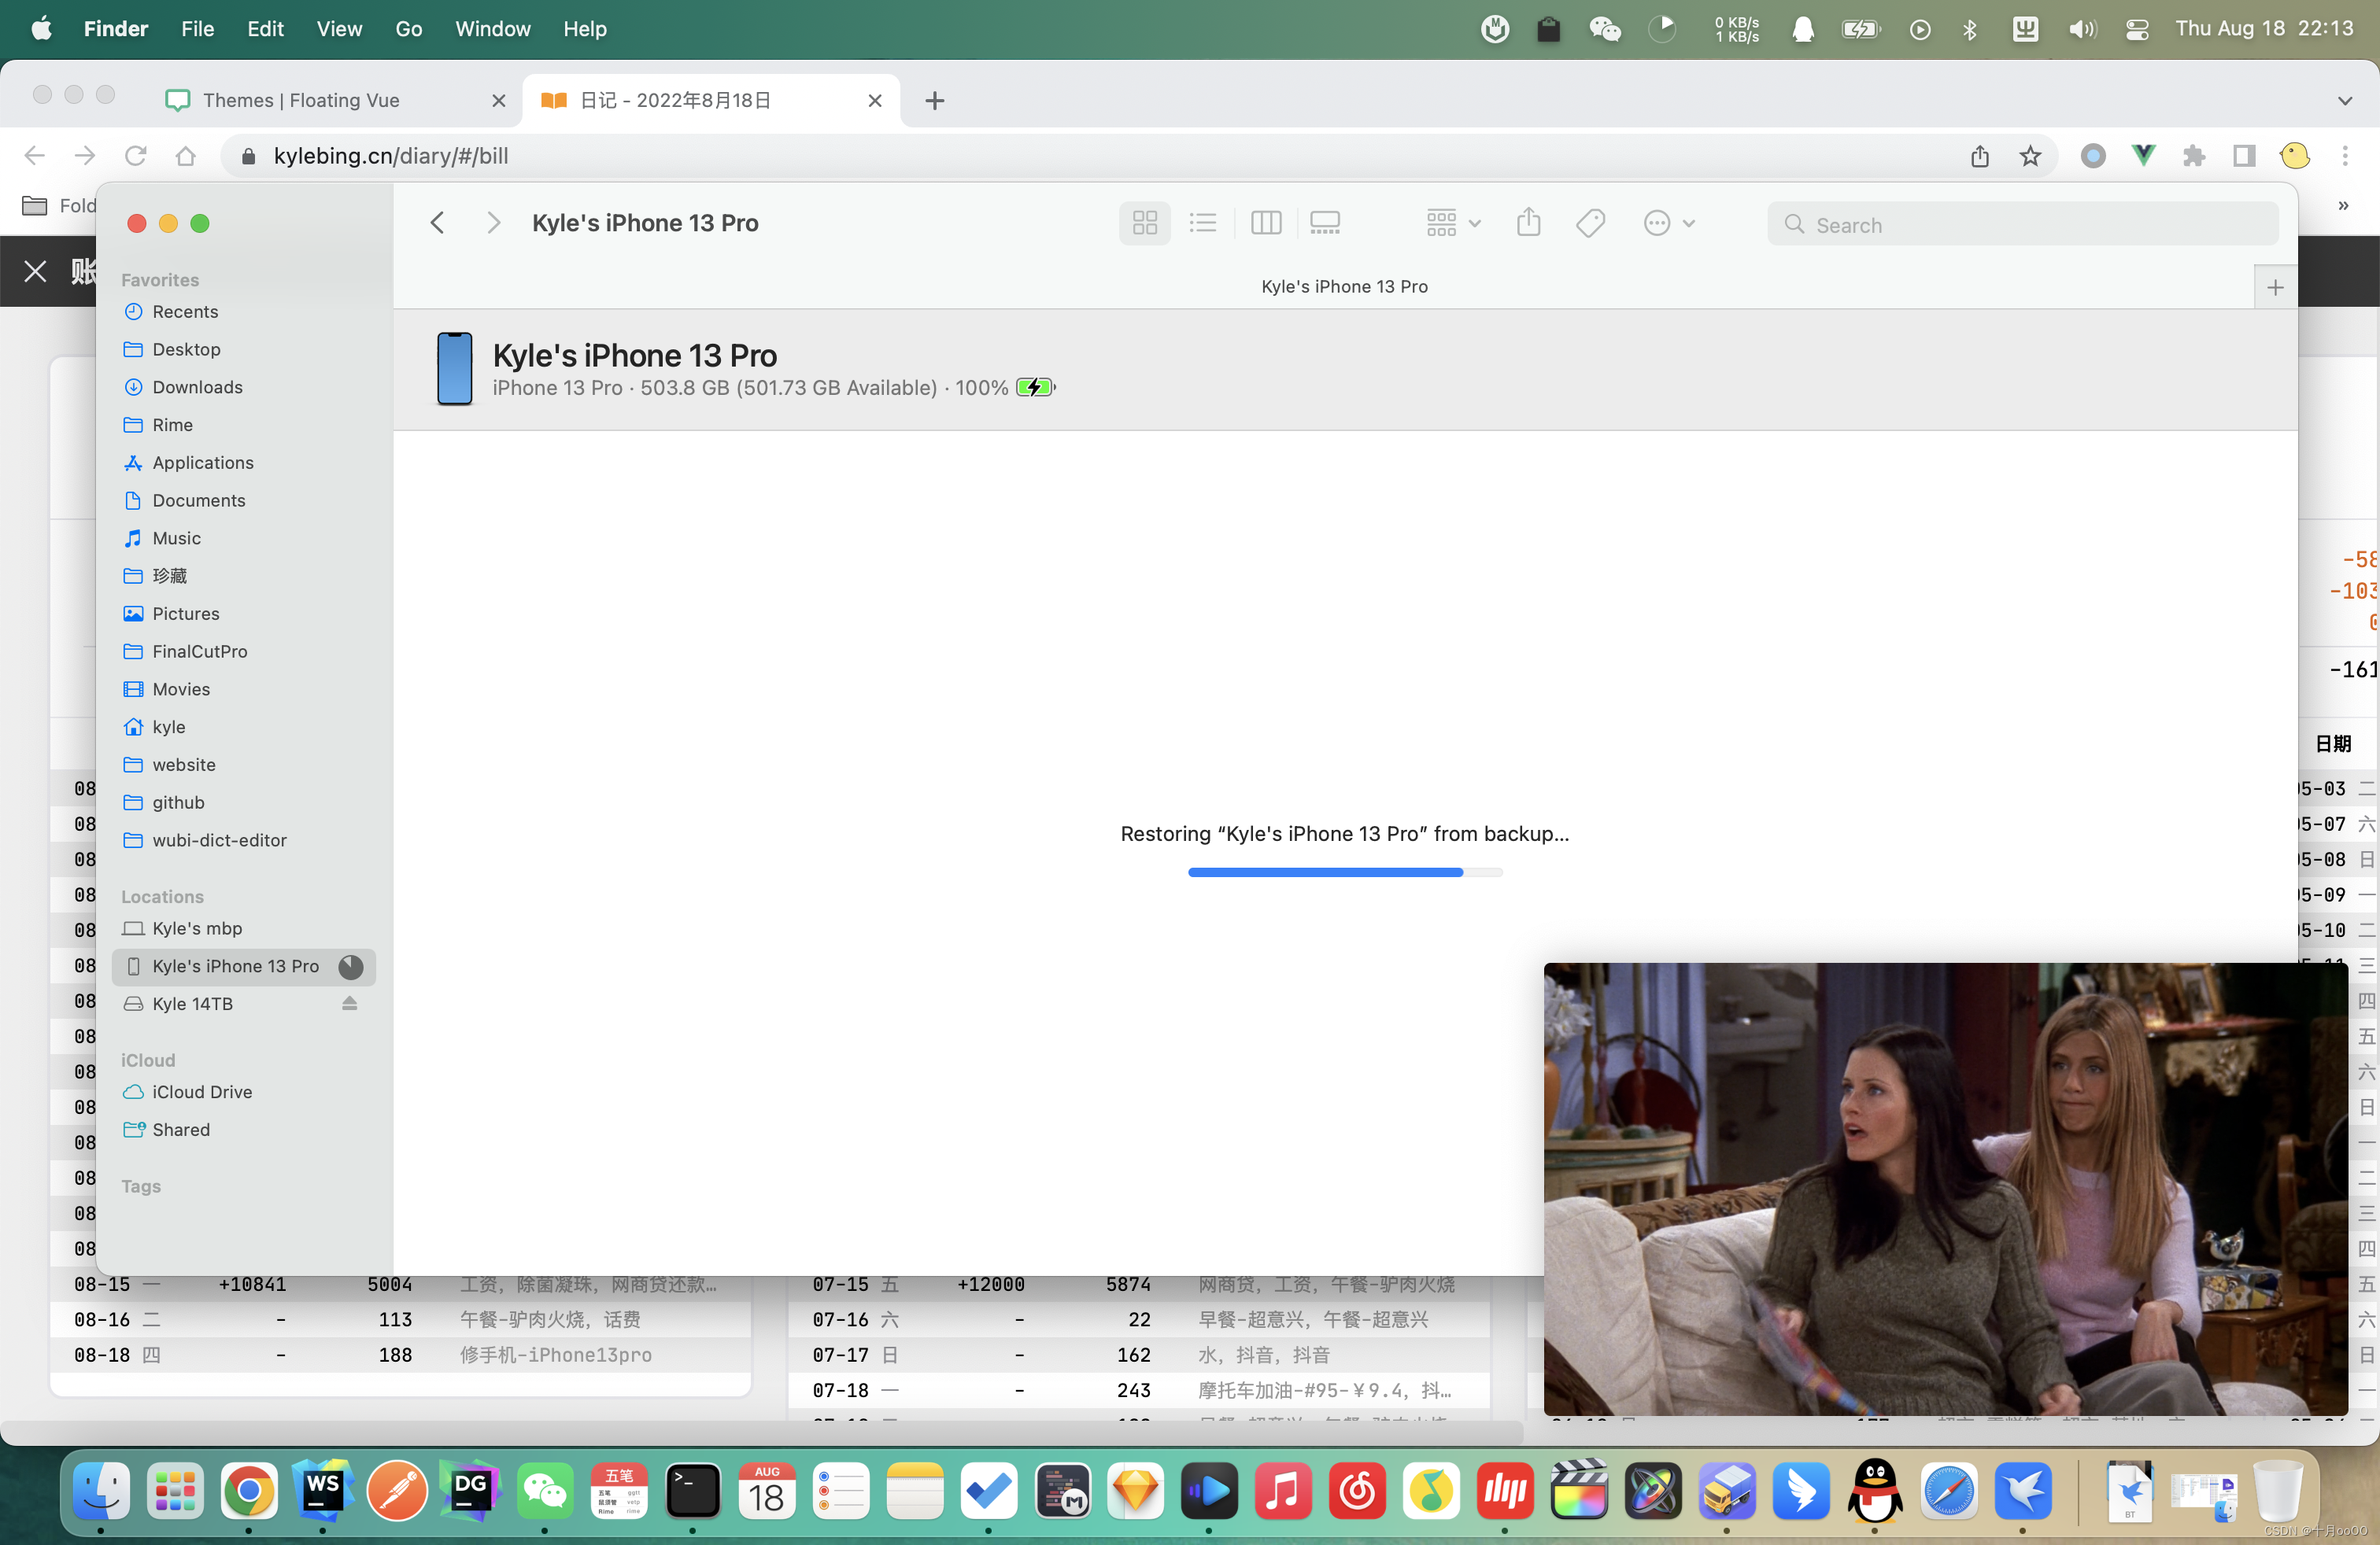Open Downloads in Finder sidebar
The width and height of the screenshot is (2380, 1545).
[197, 387]
